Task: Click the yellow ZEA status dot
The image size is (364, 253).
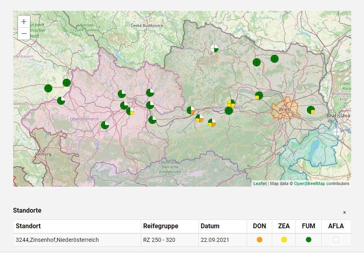Action: coord(284,240)
